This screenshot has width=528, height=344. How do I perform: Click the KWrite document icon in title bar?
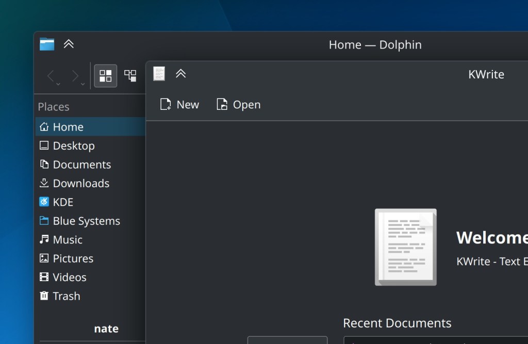(x=159, y=74)
